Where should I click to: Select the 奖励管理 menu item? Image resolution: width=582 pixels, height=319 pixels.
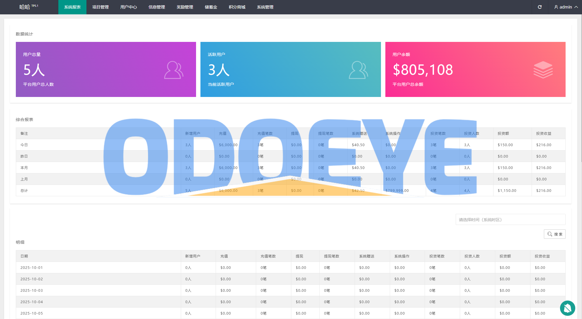click(x=185, y=7)
